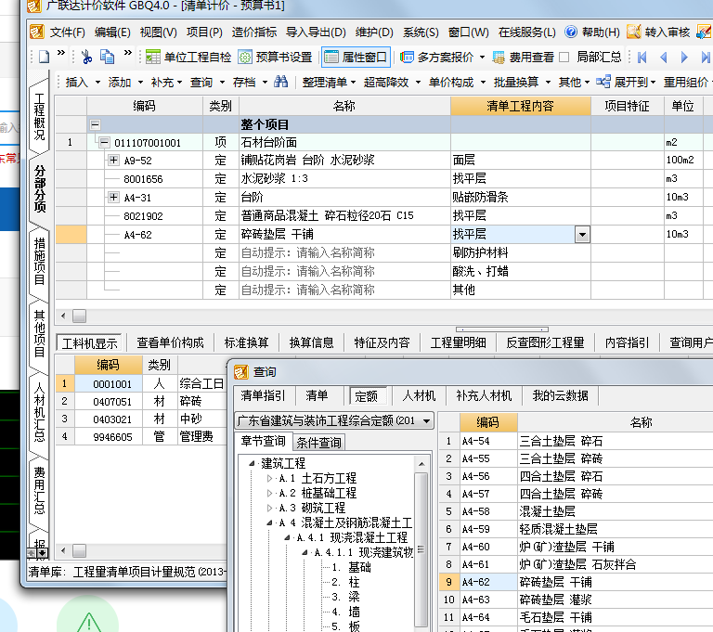Open the 找平层 cell dropdown arrow

tap(582, 235)
